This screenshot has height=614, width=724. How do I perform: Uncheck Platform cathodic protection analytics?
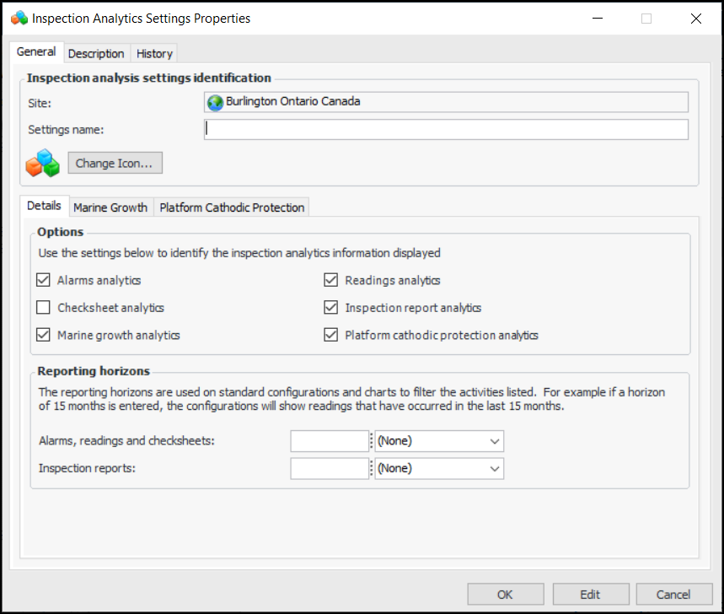[331, 335]
